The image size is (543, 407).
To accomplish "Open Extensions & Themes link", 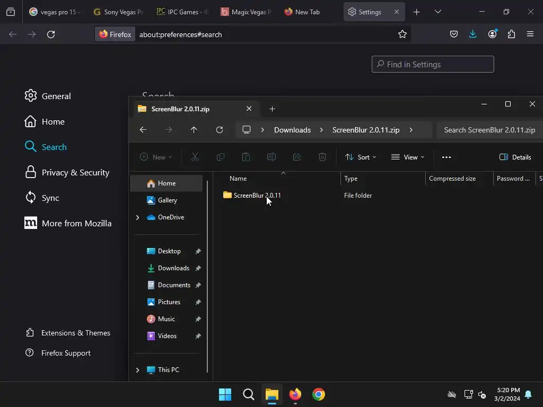I will (x=68, y=333).
